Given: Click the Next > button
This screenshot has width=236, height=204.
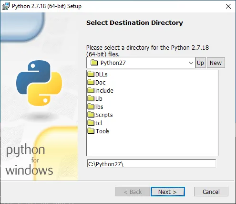Looking at the screenshot, I should click(x=168, y=192).
